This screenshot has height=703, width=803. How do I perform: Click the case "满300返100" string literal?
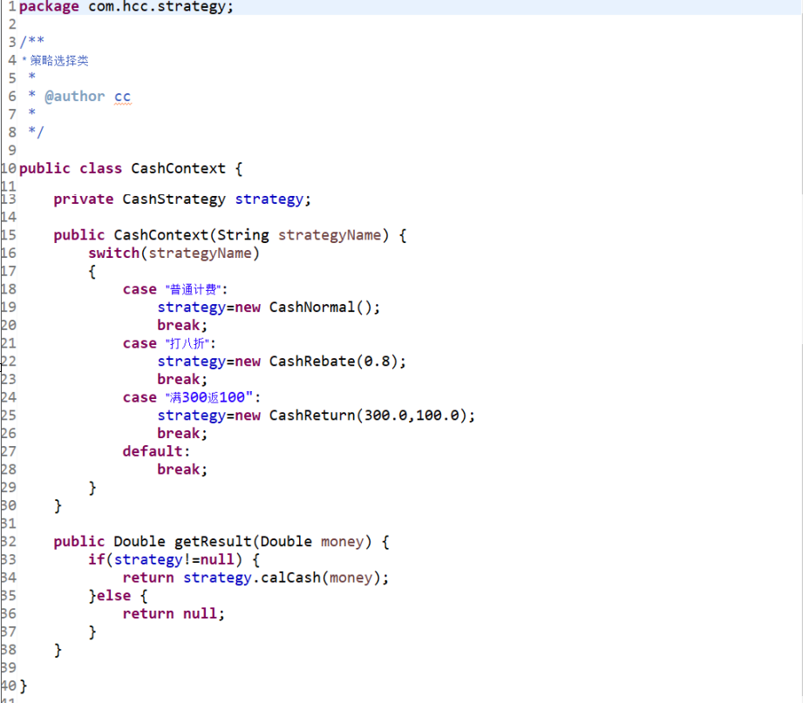[x=209, y=397]
